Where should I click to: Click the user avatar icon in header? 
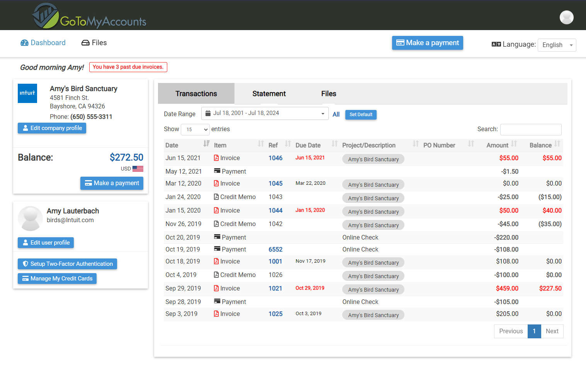pos(566,17)
